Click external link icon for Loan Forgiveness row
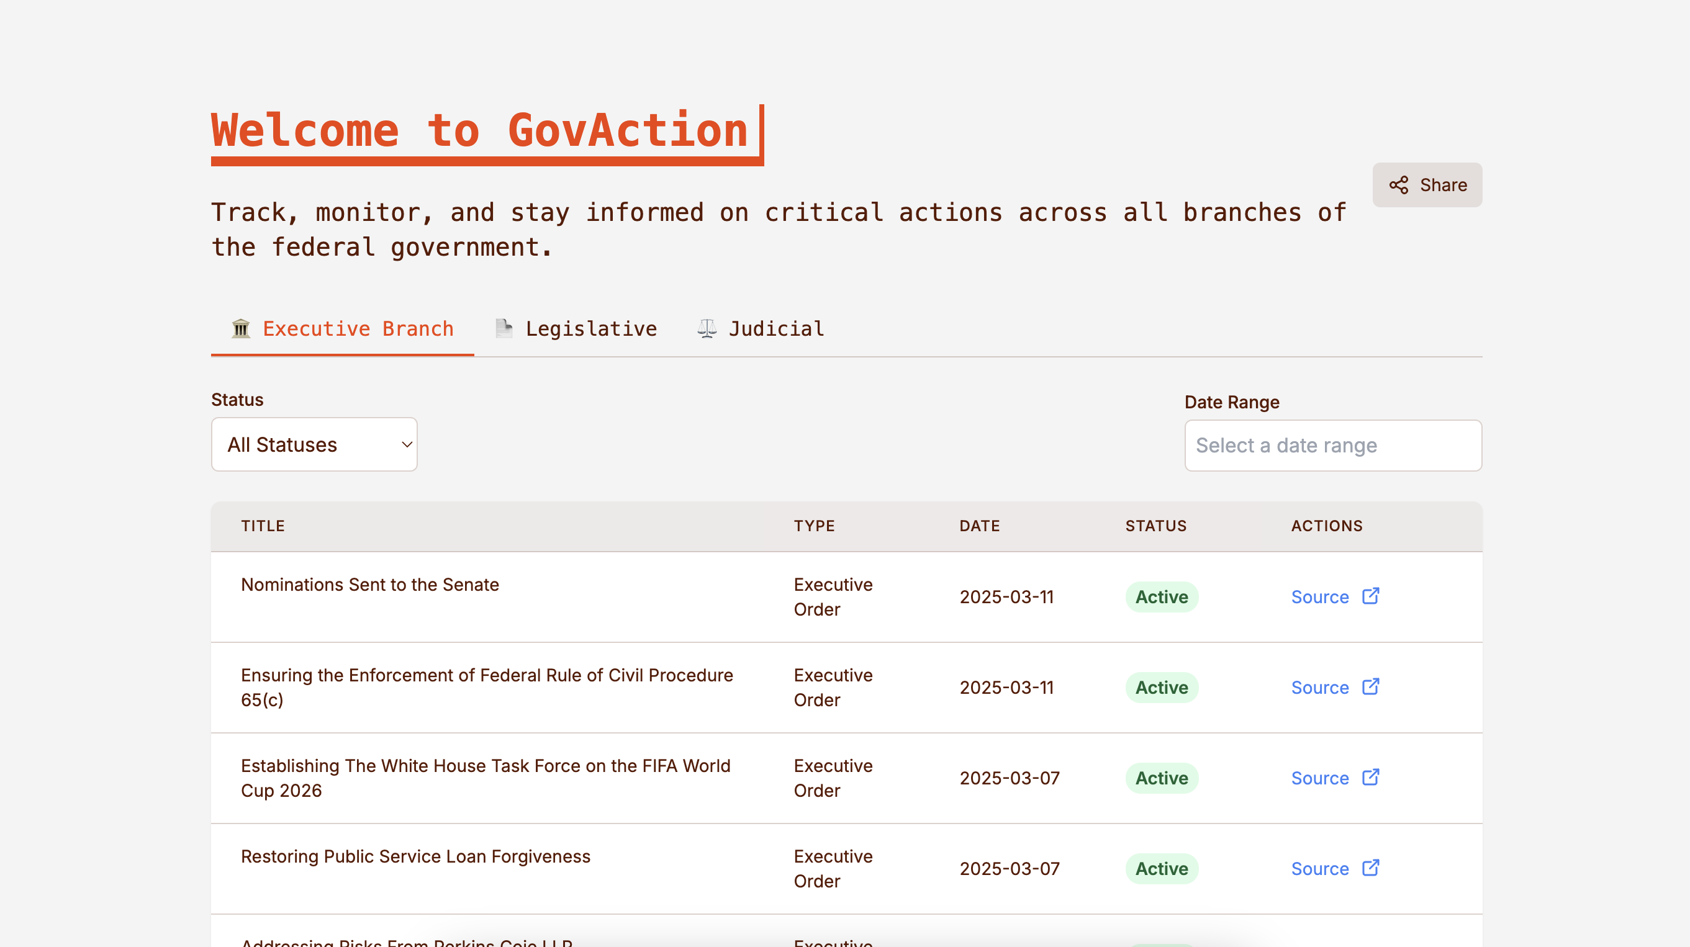1690x947 pixels. 1370,867
